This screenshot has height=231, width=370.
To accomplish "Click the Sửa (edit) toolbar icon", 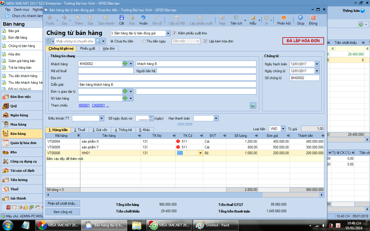I will pos(90,18).
